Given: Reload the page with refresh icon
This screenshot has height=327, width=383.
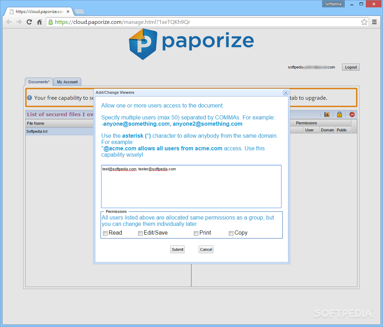Looking at the screenshot, I should click(29, 22).
